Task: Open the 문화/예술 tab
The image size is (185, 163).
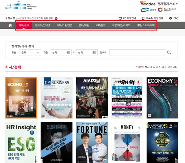Action: point(84,25)
